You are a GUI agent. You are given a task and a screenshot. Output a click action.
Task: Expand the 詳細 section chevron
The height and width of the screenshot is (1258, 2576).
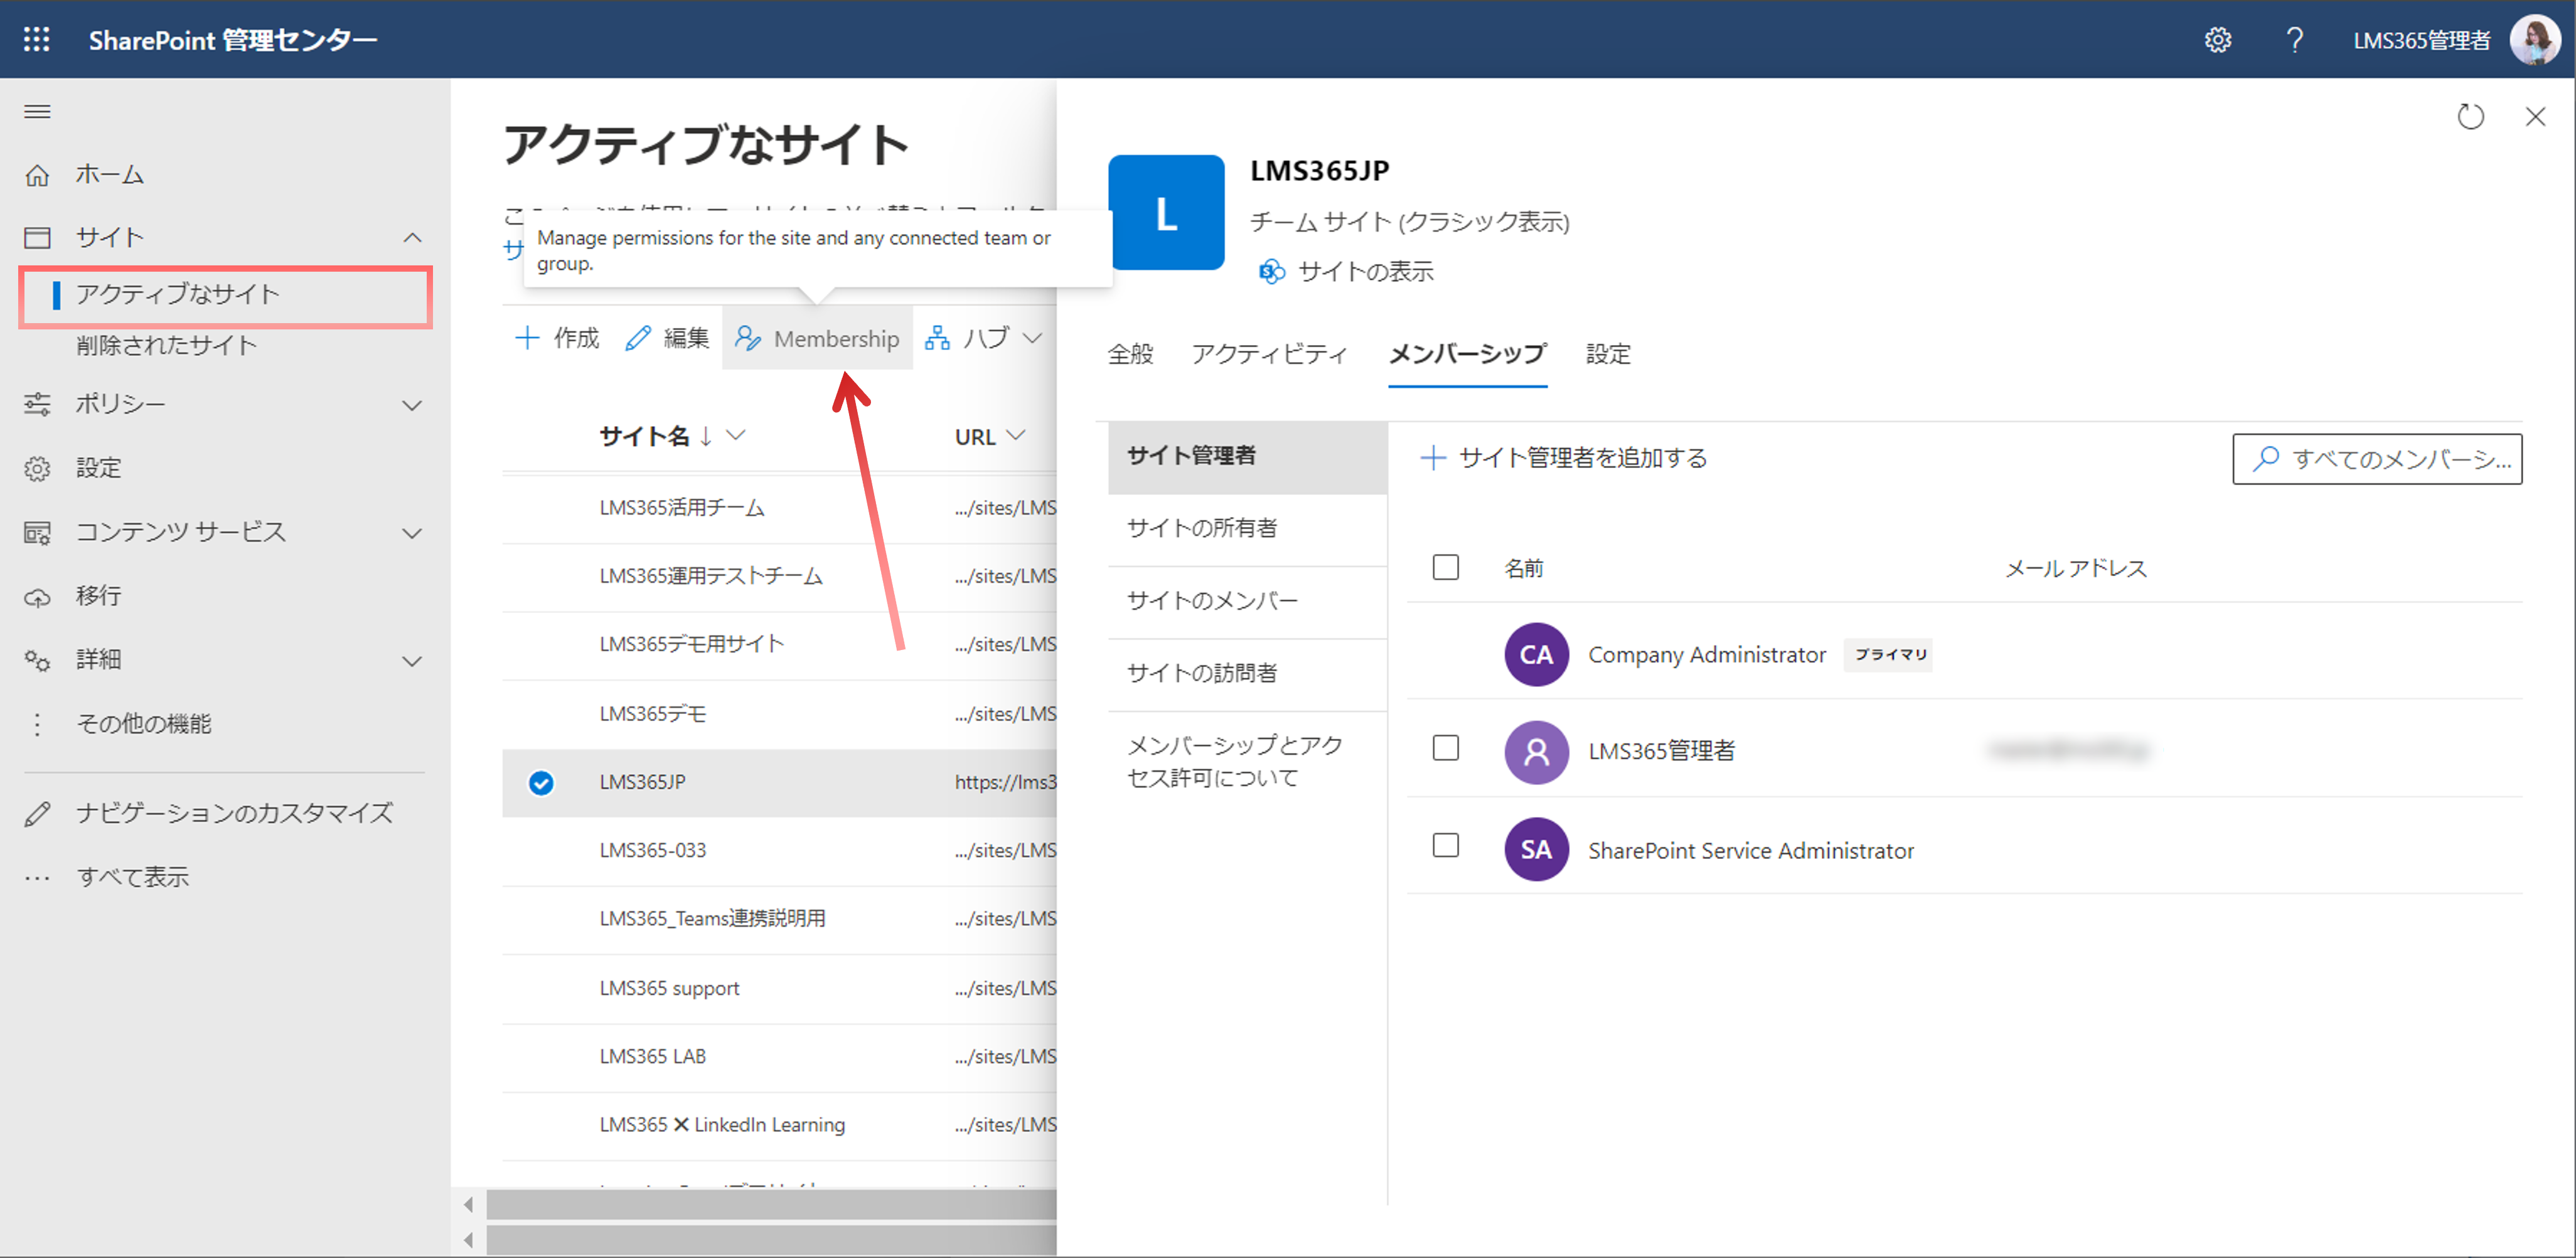(x=412, y=661)
